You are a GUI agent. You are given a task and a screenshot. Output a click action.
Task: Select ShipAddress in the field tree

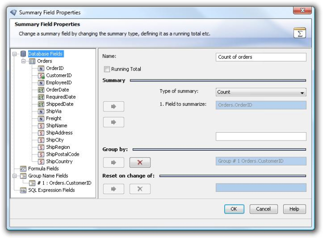[59, 133]
